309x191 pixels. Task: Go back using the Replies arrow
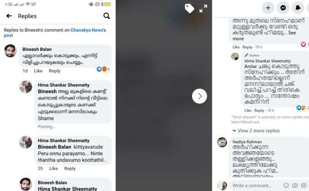click(x=9, y=16)
